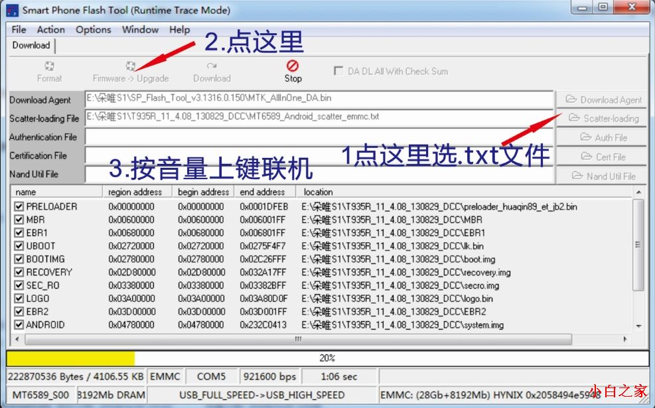Click the yellow download progress bar
655x408 pixels.
70,358
